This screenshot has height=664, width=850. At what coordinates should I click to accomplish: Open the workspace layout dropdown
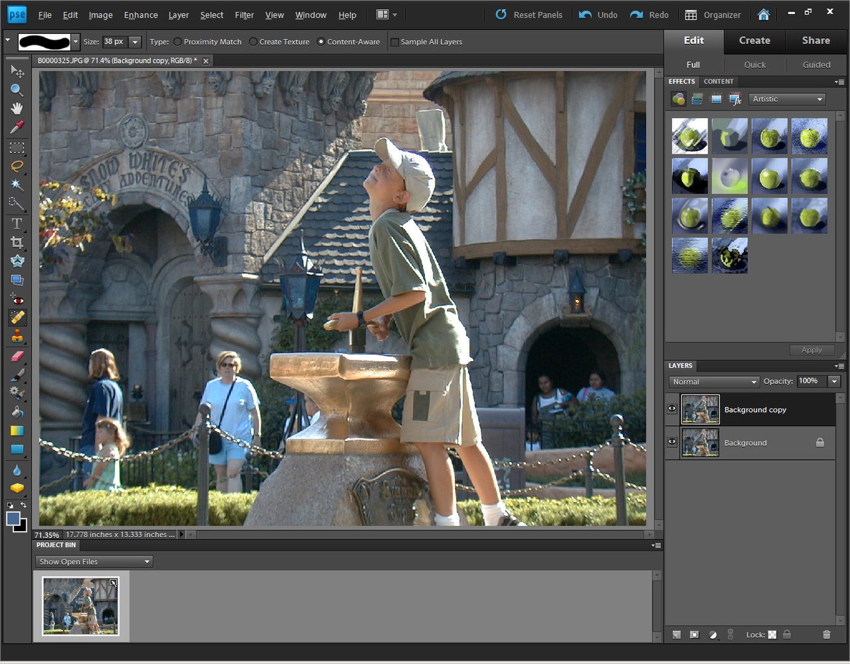pyautogui.click(x=386, y=15)
